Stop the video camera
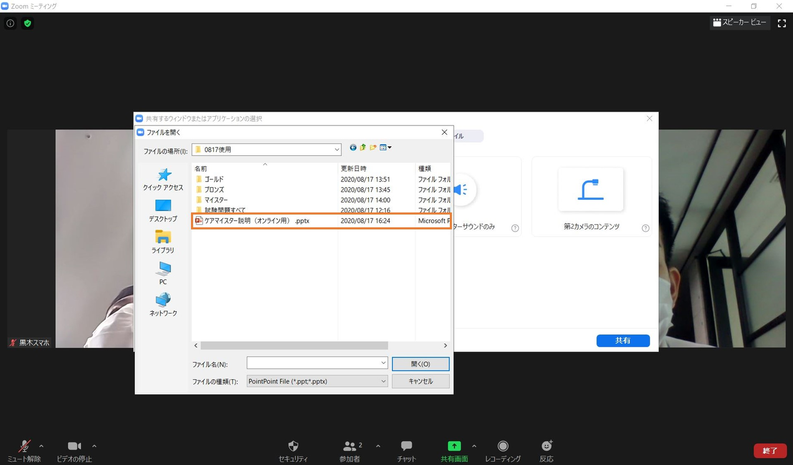Viewport: 793px width, 465px height. click(74, 446)
